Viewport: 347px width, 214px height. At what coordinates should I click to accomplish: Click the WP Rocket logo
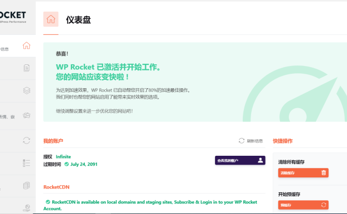pos(13,17)
